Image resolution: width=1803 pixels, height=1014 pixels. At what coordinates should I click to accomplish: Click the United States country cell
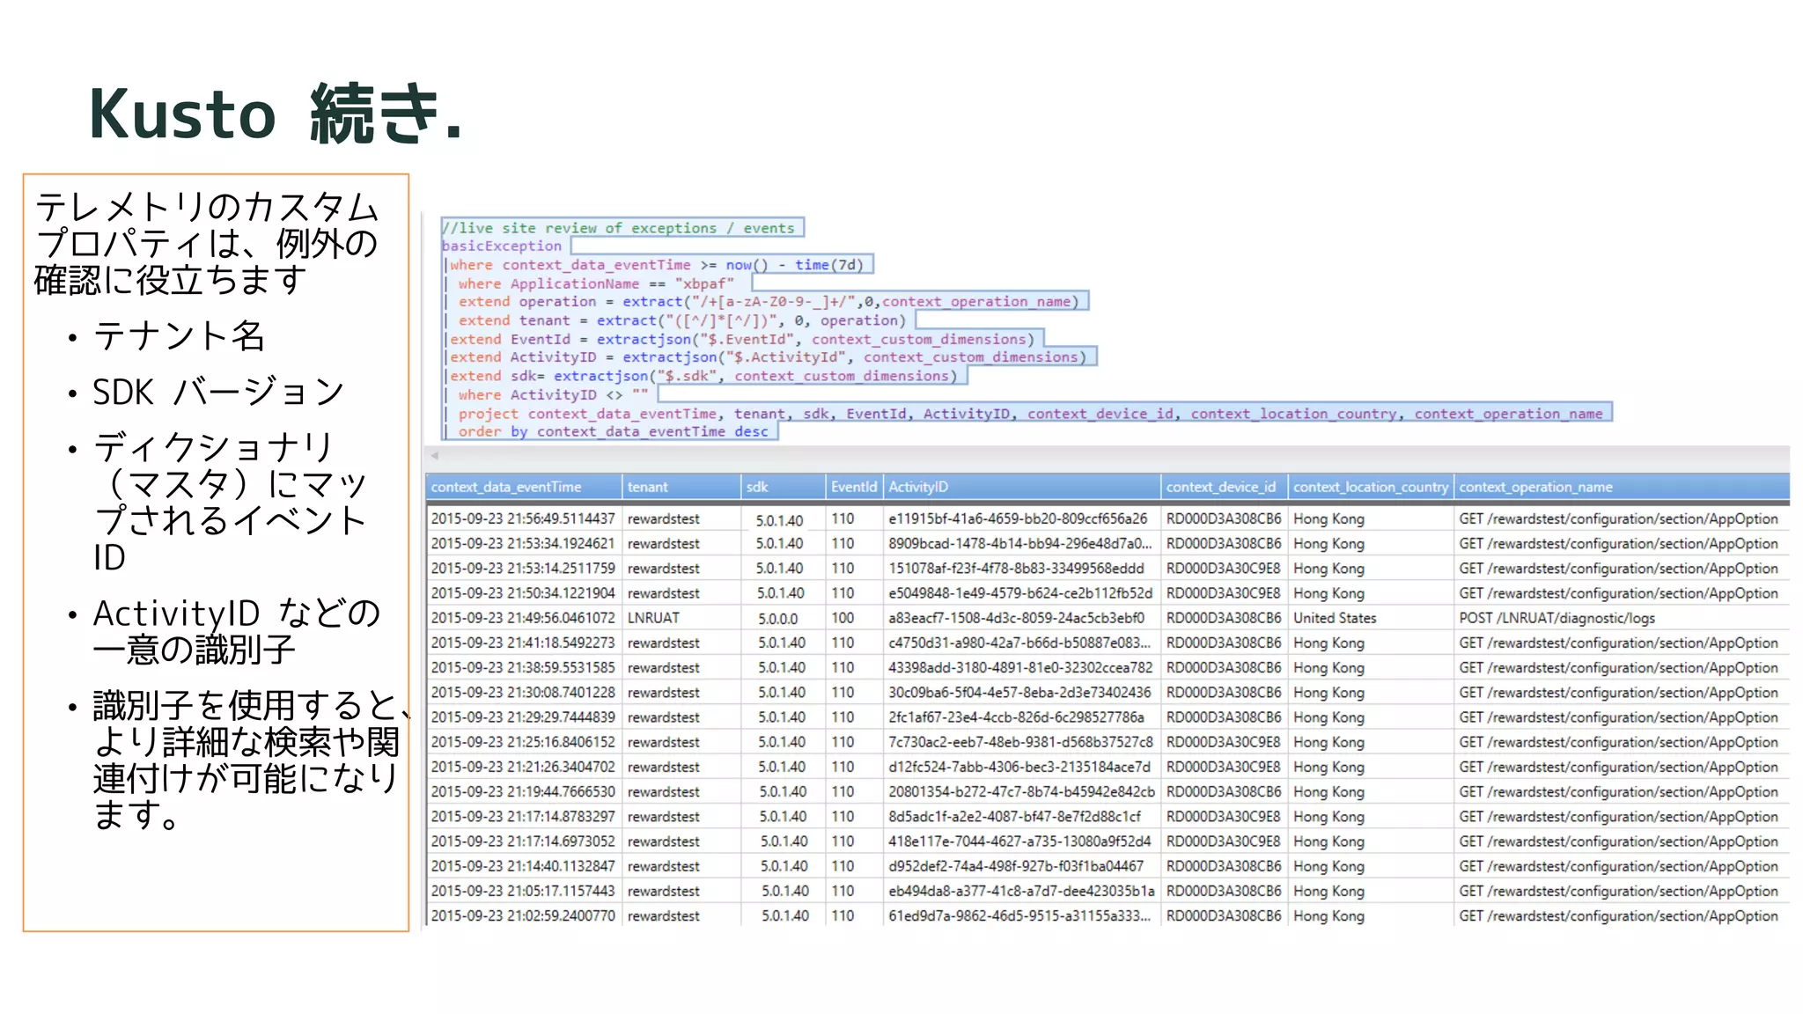tap(1335, 618)
